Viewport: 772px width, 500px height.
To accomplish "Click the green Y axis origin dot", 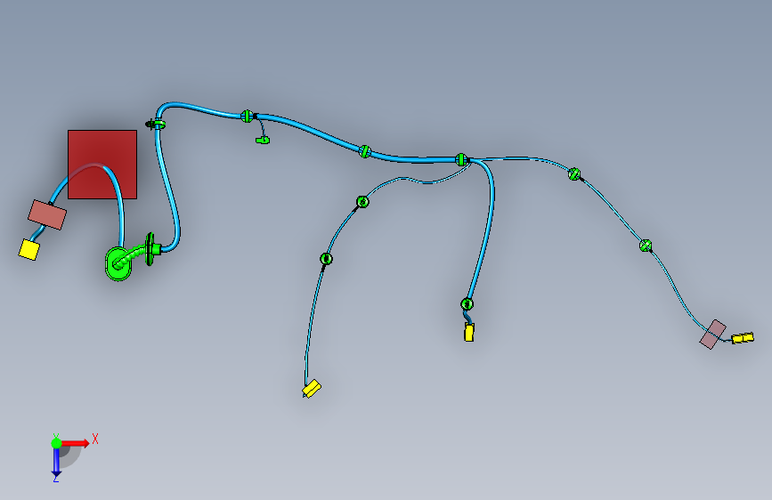I will point(57,443).
